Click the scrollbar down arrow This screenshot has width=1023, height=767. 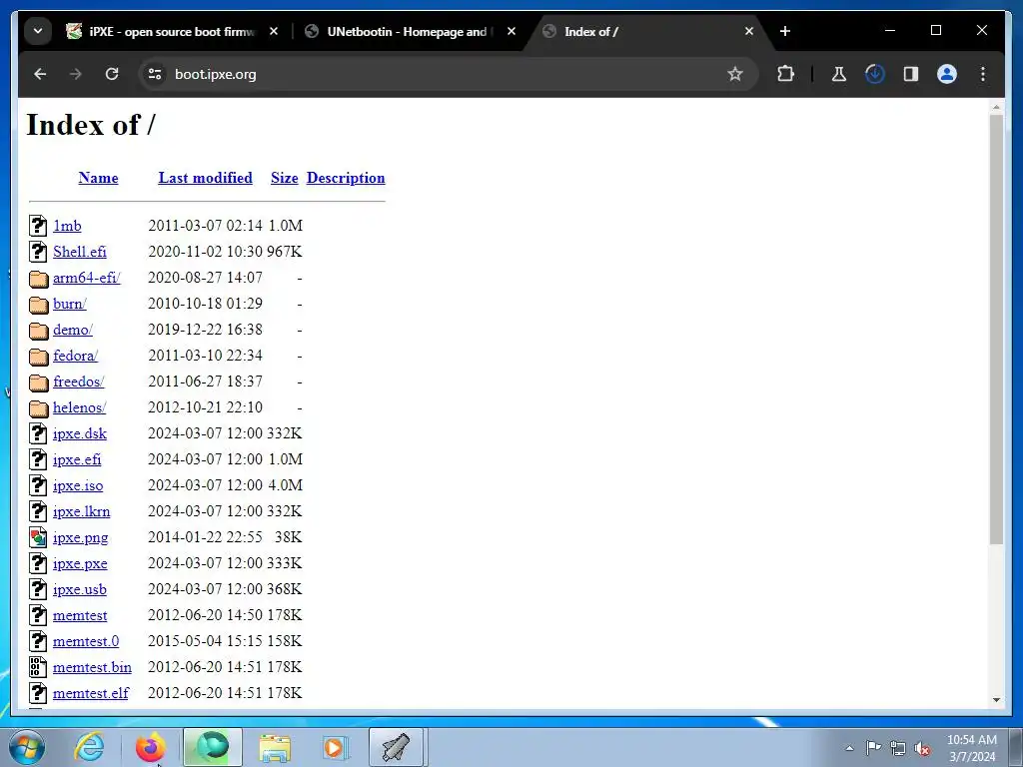click(x=996, y=700)
